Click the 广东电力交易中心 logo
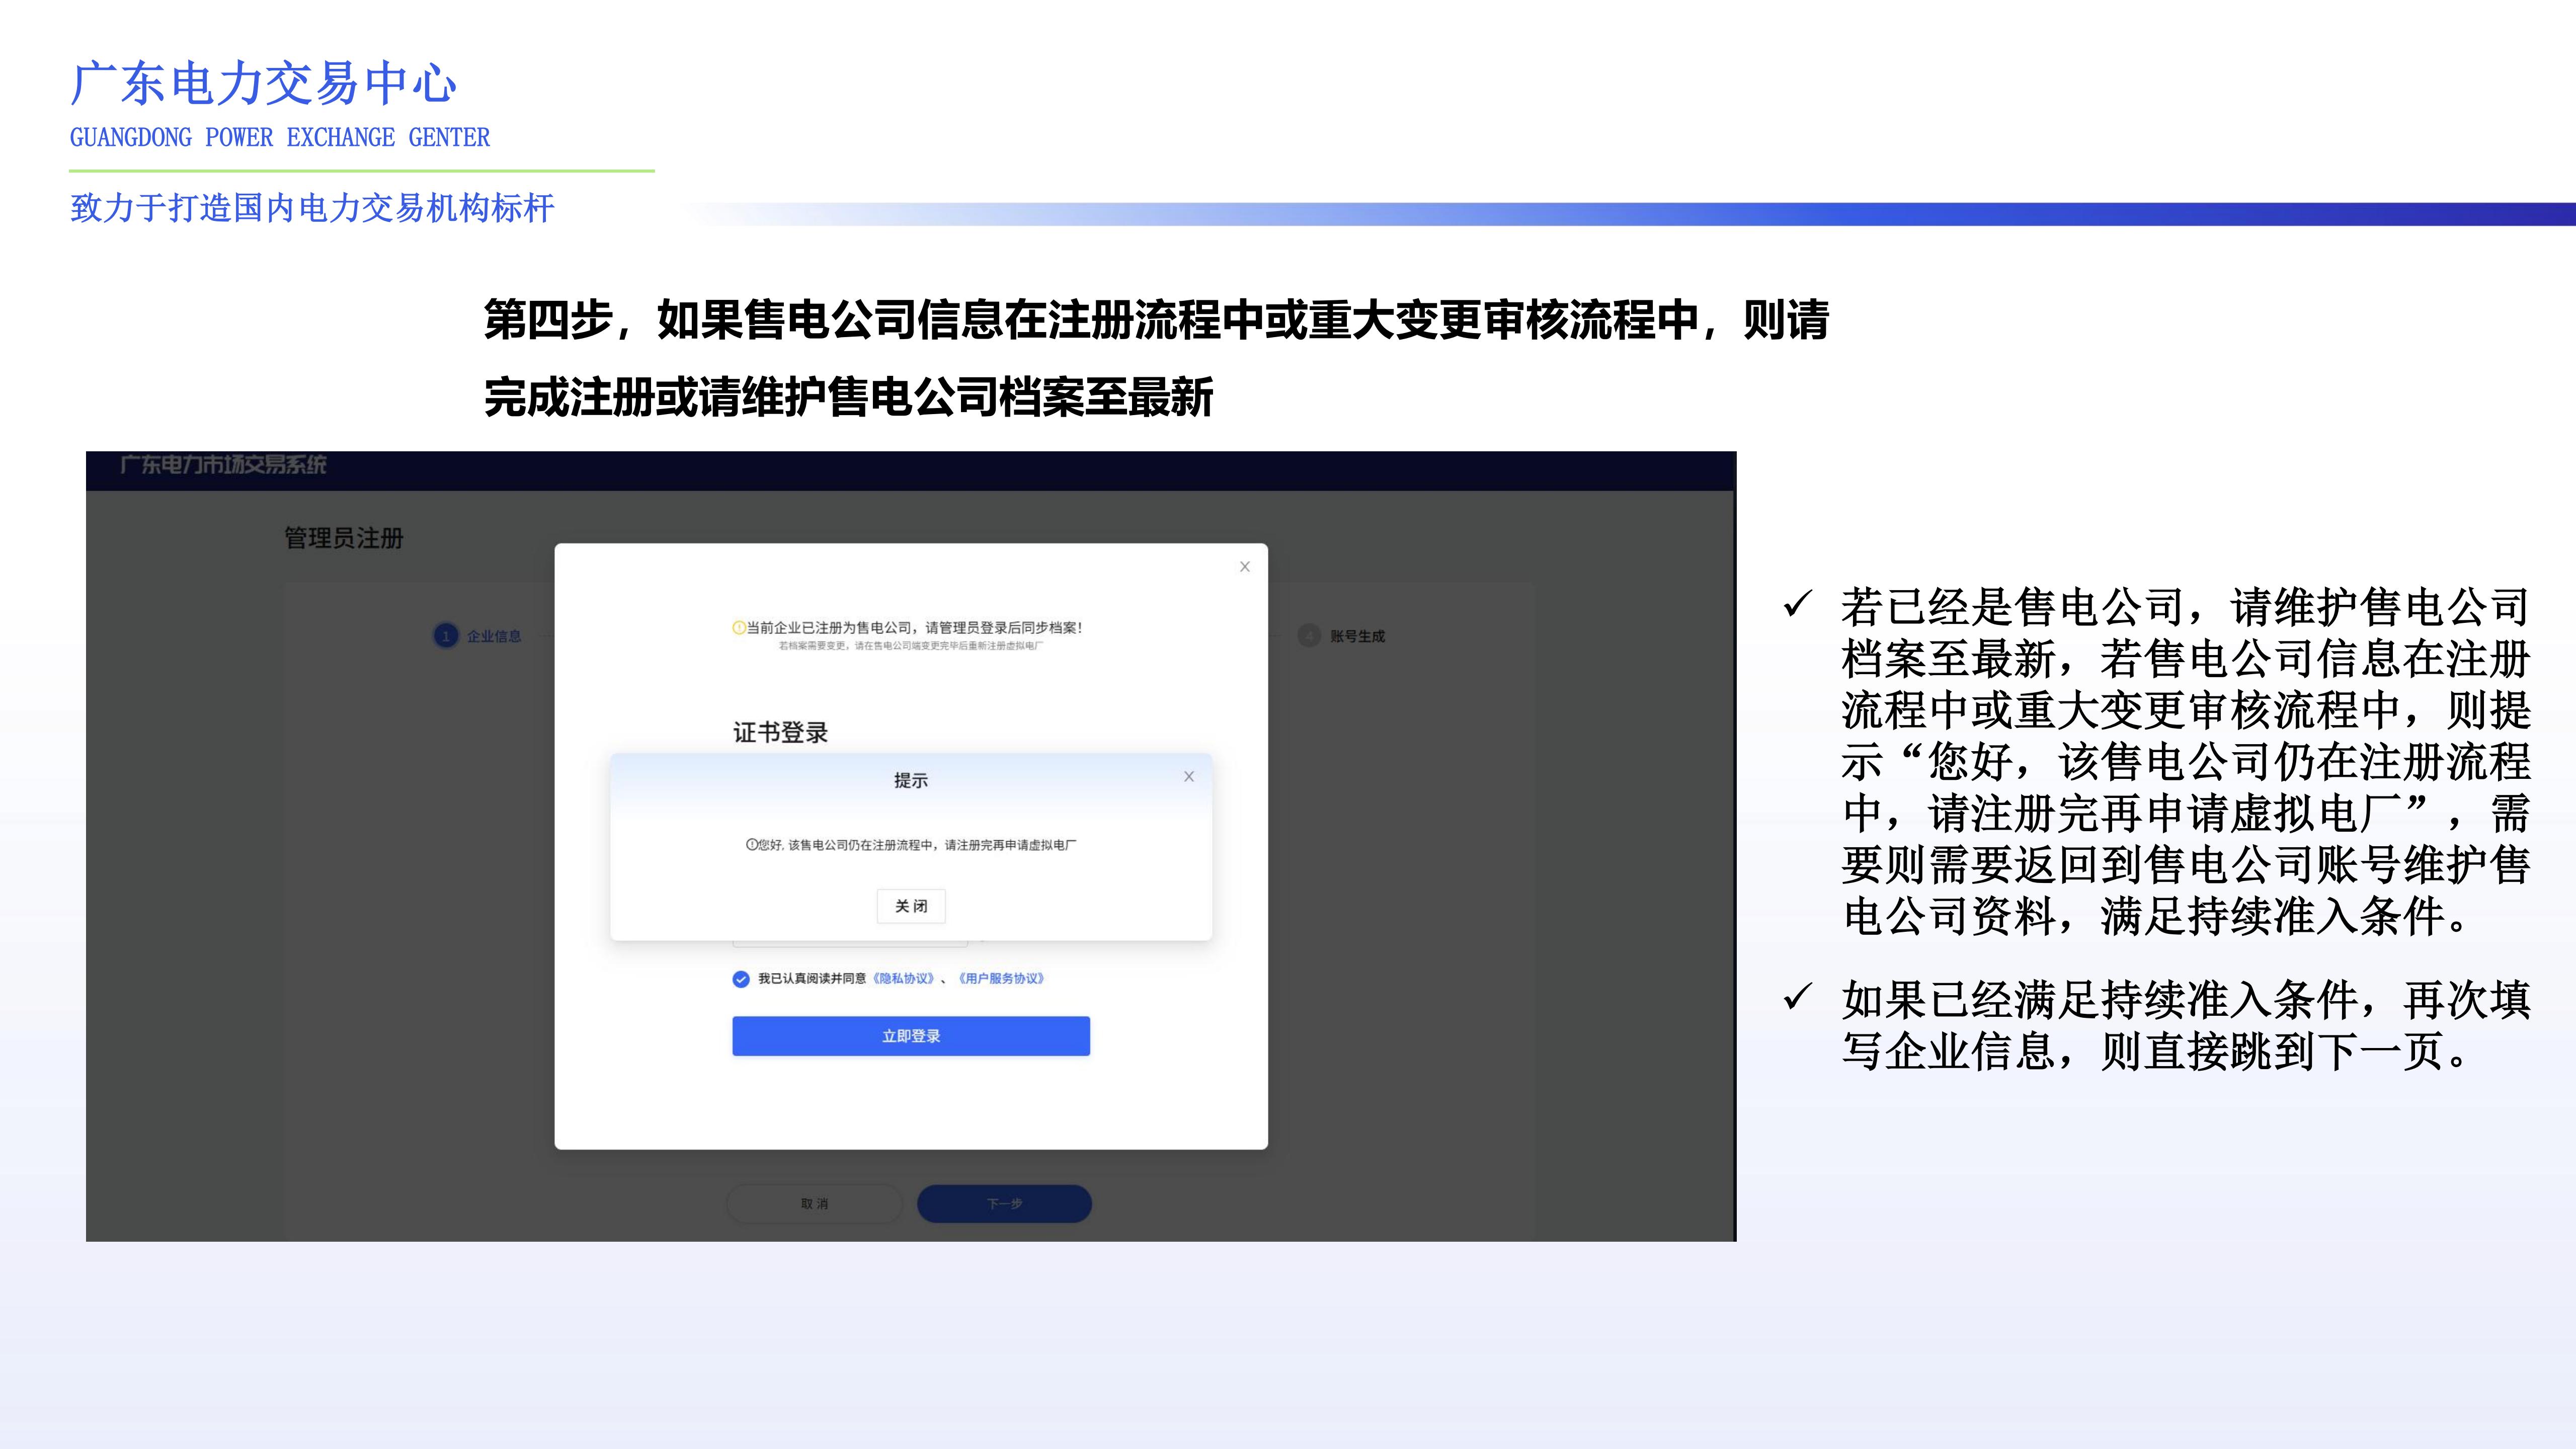2576x1449 pixels. [x=262, y=87]
